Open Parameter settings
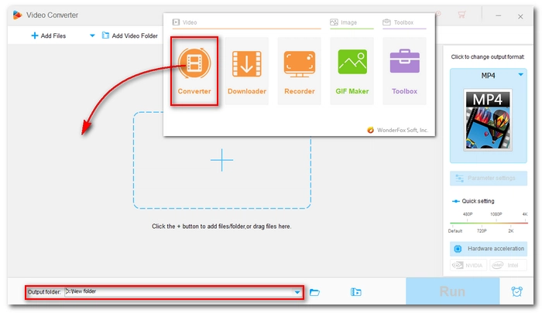The width and height of the screenshot is (542, 313). click(488, 178)
